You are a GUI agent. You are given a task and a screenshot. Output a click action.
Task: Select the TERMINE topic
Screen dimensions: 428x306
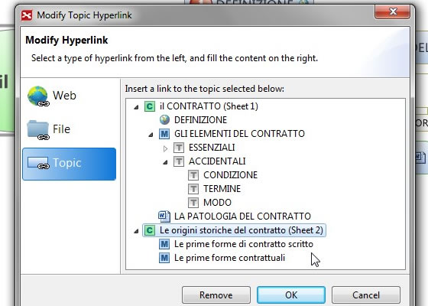(x=222, y=188)
